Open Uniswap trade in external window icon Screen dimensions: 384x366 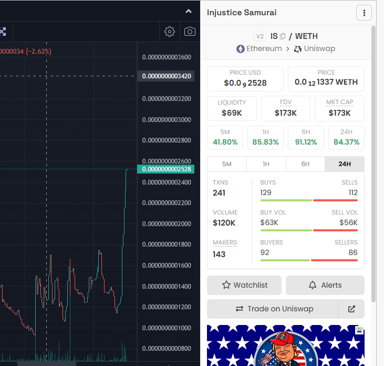pos(351,309)
